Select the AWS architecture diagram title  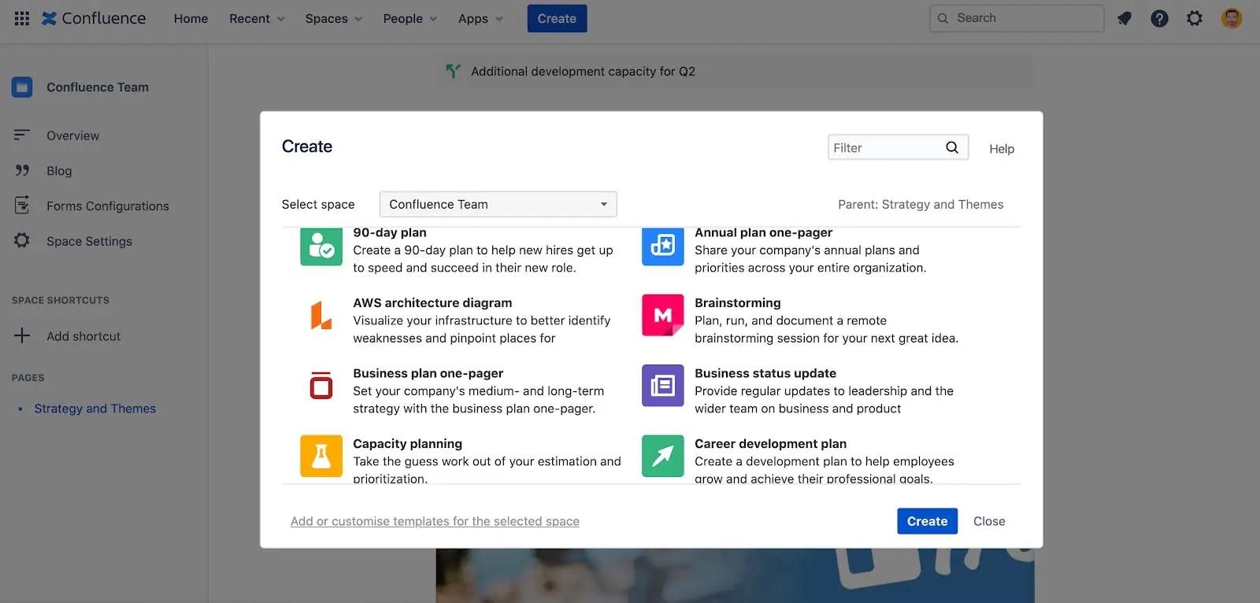(x=432, y=303)
